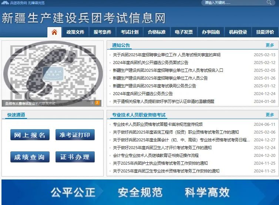Open 新疆生产建设兵团2025年度招聘事业单位工作人员公告

tap(160, 78)
